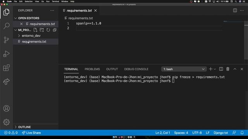Click line number 2 in the gutter
Viewport: 248px width, 139px height.
68,28
